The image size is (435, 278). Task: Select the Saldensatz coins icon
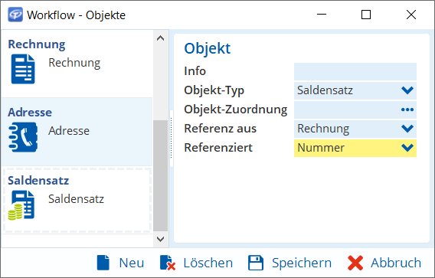(x=21, y=205)
